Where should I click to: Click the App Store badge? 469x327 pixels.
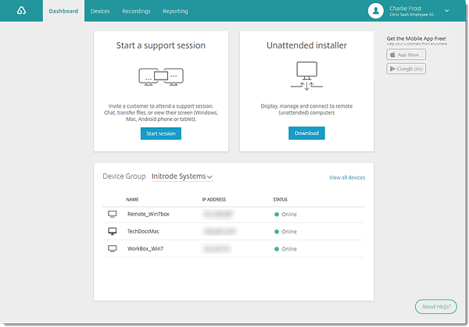point(406,55)
